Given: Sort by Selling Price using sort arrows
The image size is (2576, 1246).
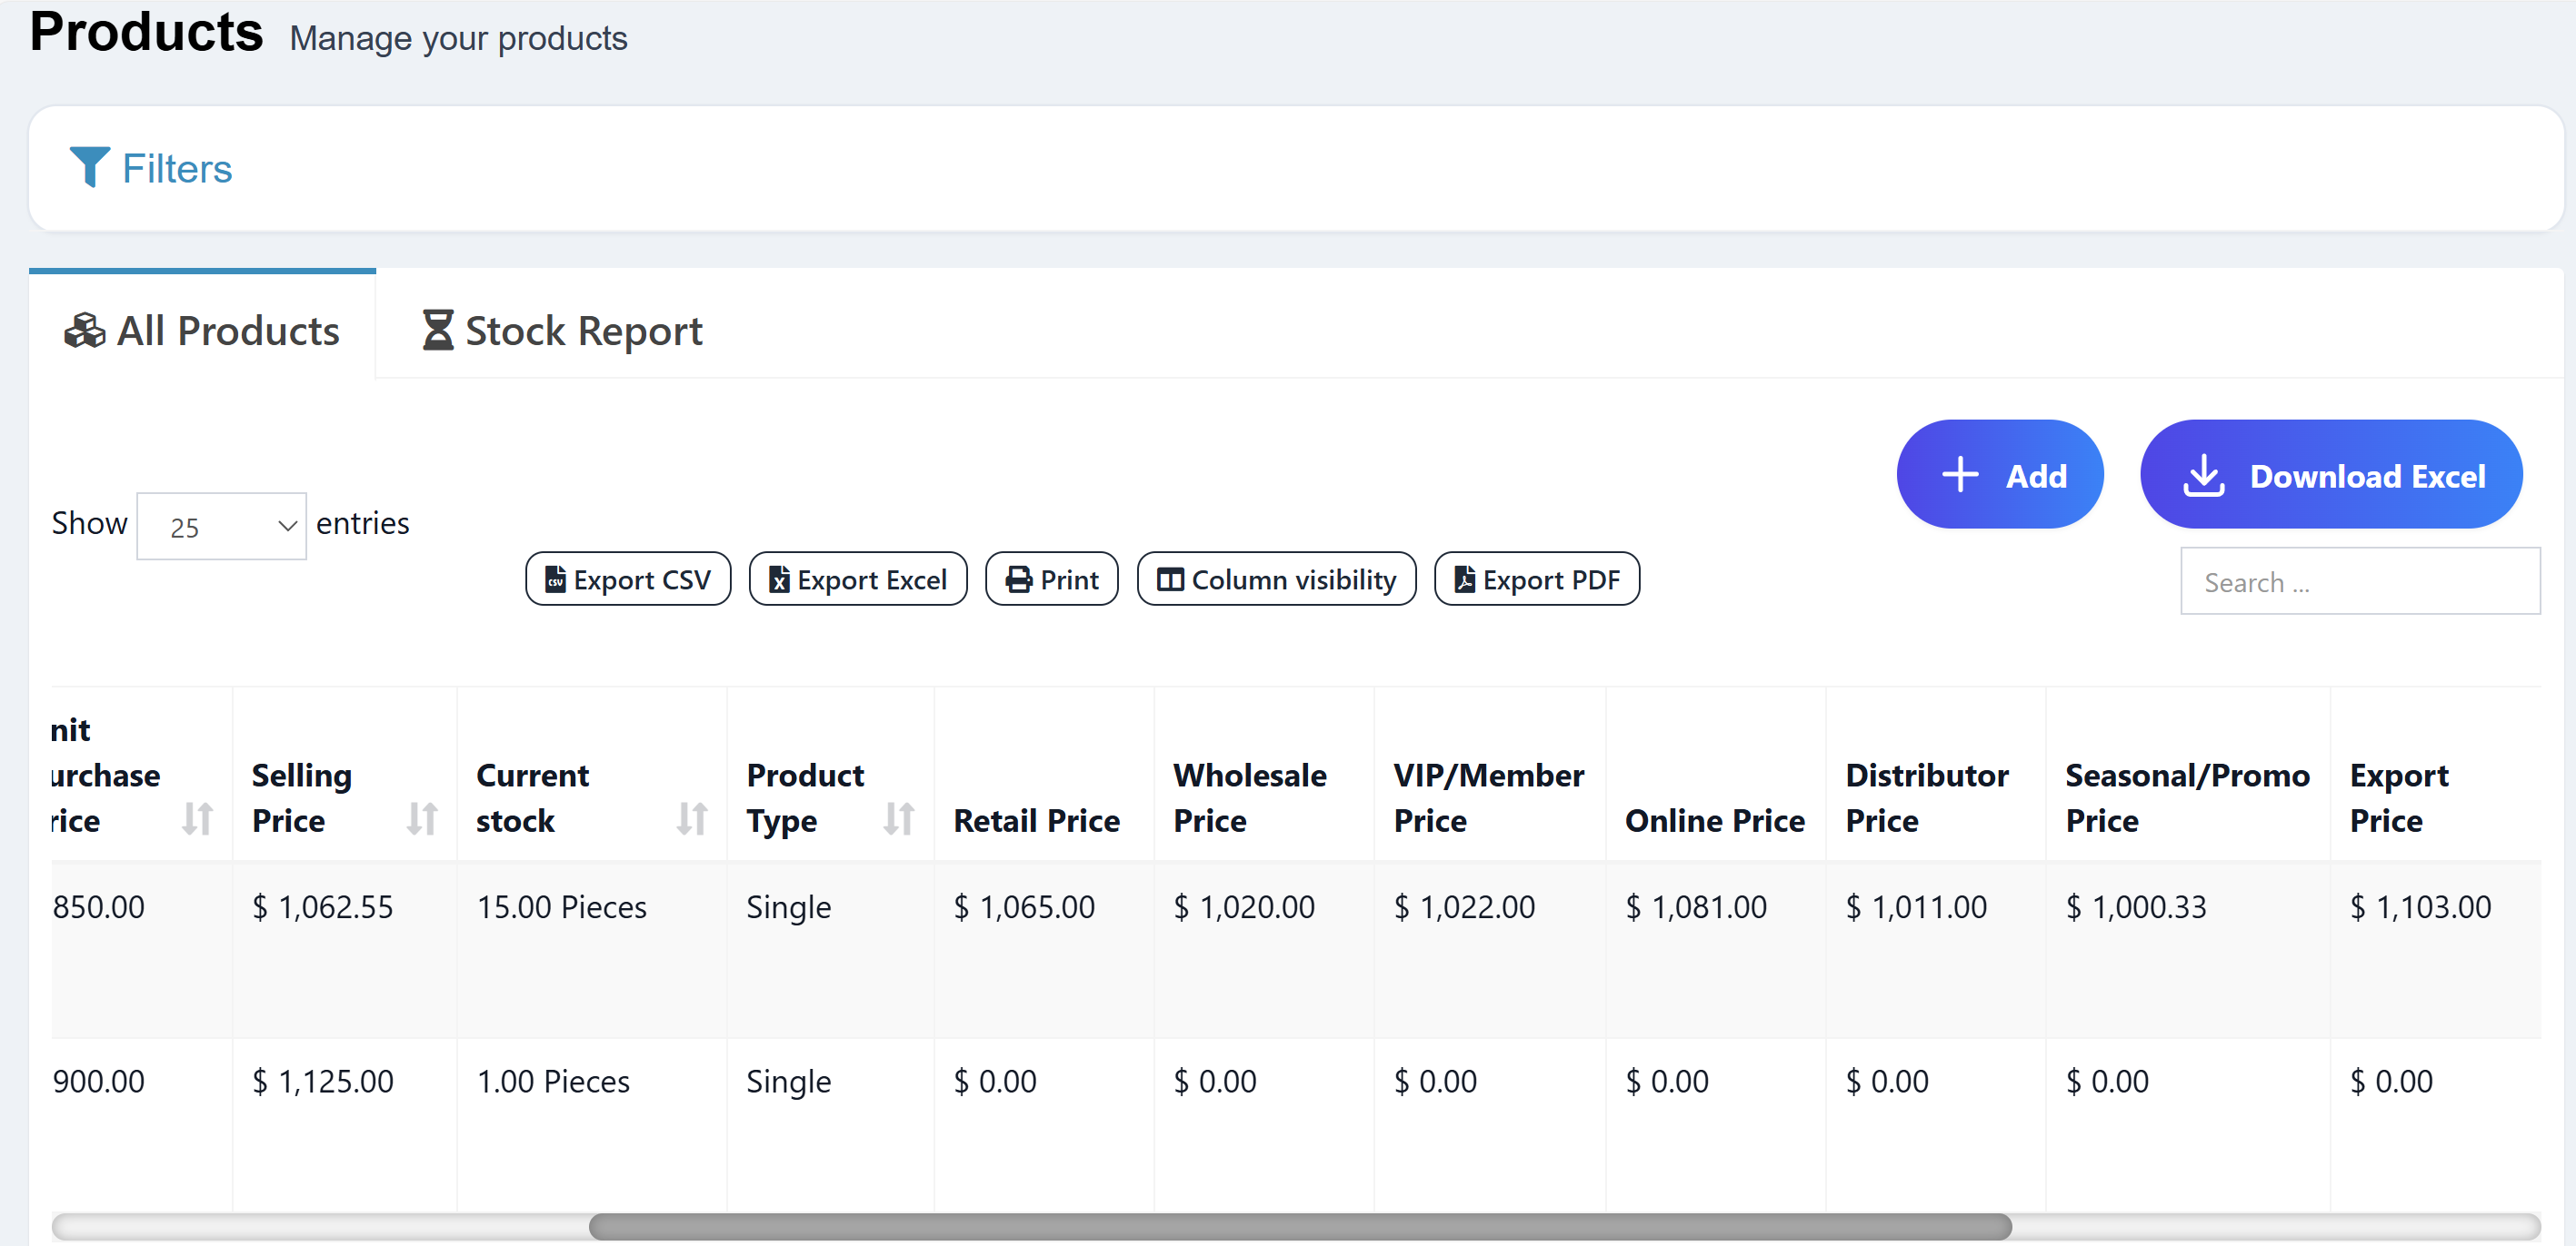Looking at the screenshot, I should (421, 818).
